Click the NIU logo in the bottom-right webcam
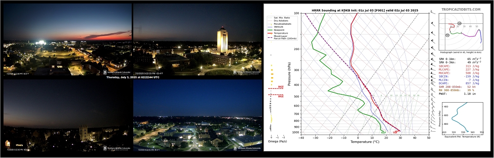494x158 pixels. [247, 148]
